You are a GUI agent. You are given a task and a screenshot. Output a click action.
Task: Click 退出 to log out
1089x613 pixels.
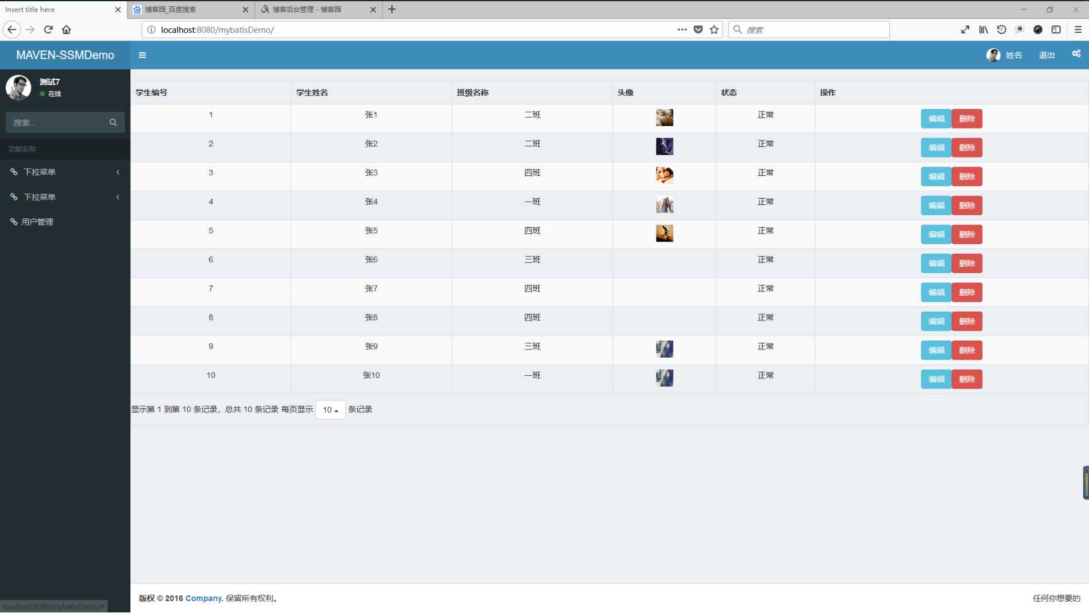[x=1047, y=55]
